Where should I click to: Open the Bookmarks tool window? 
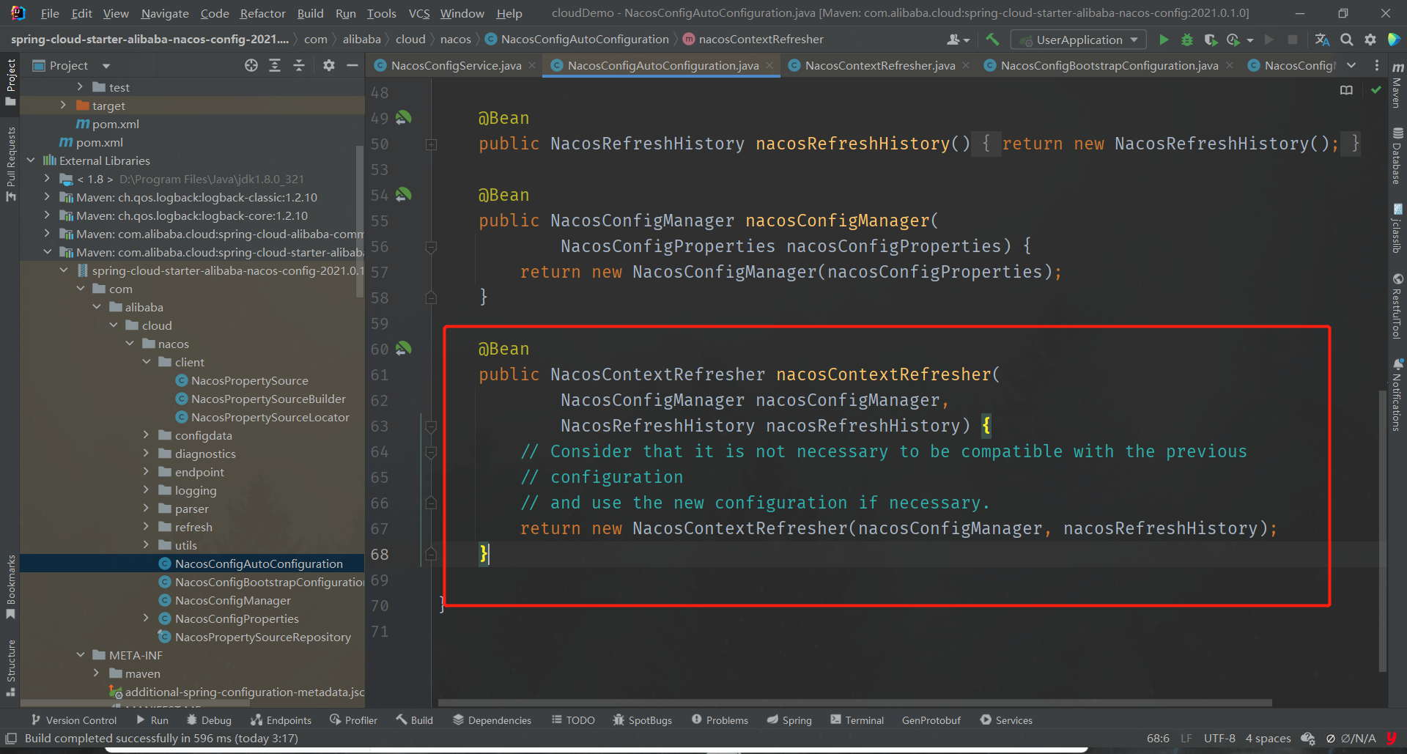point(10,587)
